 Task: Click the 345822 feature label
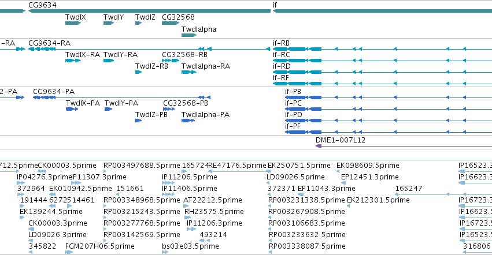click(x=42, y=246)
